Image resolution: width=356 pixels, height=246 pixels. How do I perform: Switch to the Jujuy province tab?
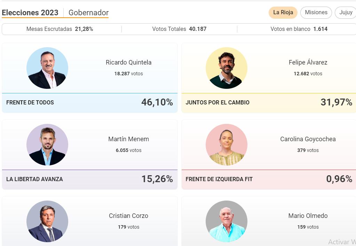pyautogui.click(x=346, y=12)
